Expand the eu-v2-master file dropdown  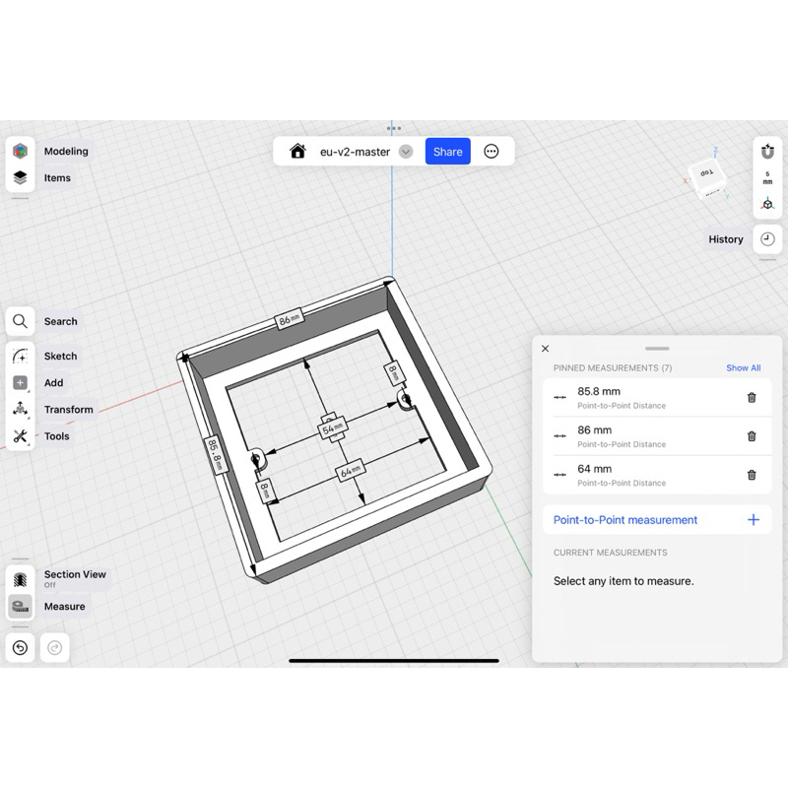click(x=406, y=152)
